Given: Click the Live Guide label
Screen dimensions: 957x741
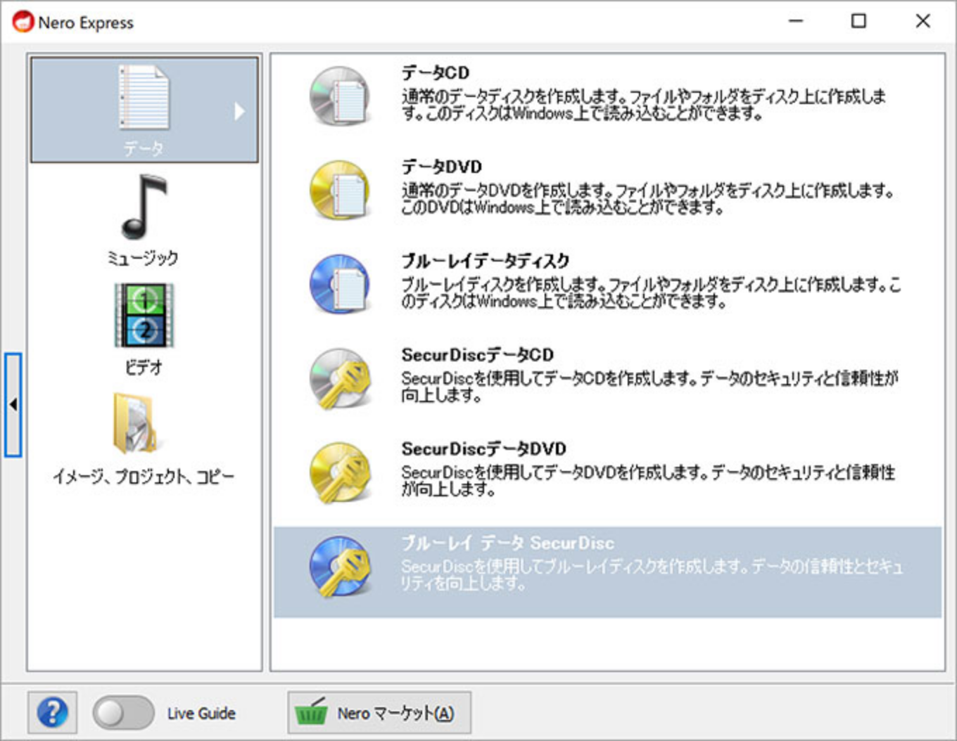Looking at the screenshot, I should pos(201,713).
